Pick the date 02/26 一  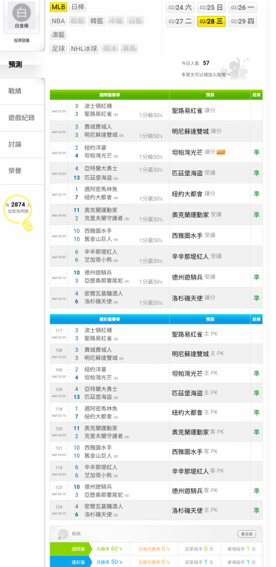(x=243, y=7)
